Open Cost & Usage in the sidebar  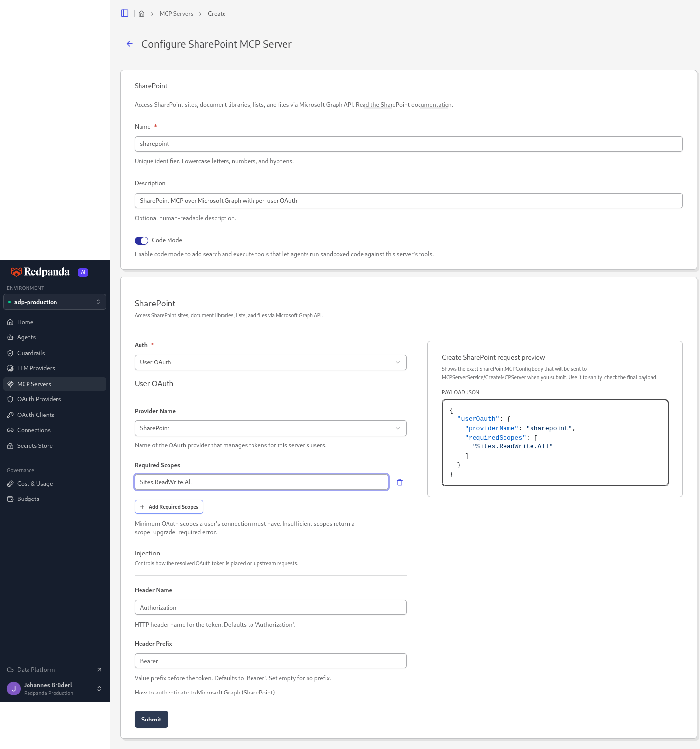click(55, 484)
